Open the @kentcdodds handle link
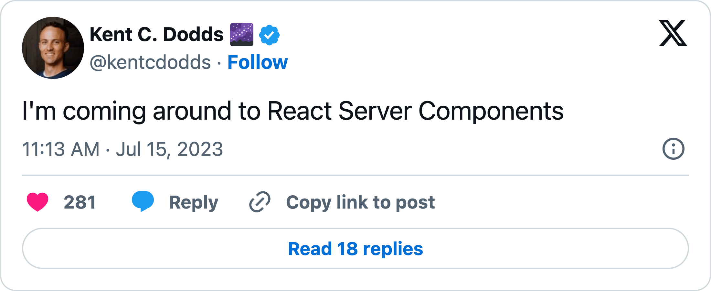The width and height of the screenshot is (711, 291). (150, 62)
